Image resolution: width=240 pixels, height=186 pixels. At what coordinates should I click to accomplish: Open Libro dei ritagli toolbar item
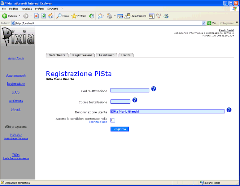coord(135,16)
